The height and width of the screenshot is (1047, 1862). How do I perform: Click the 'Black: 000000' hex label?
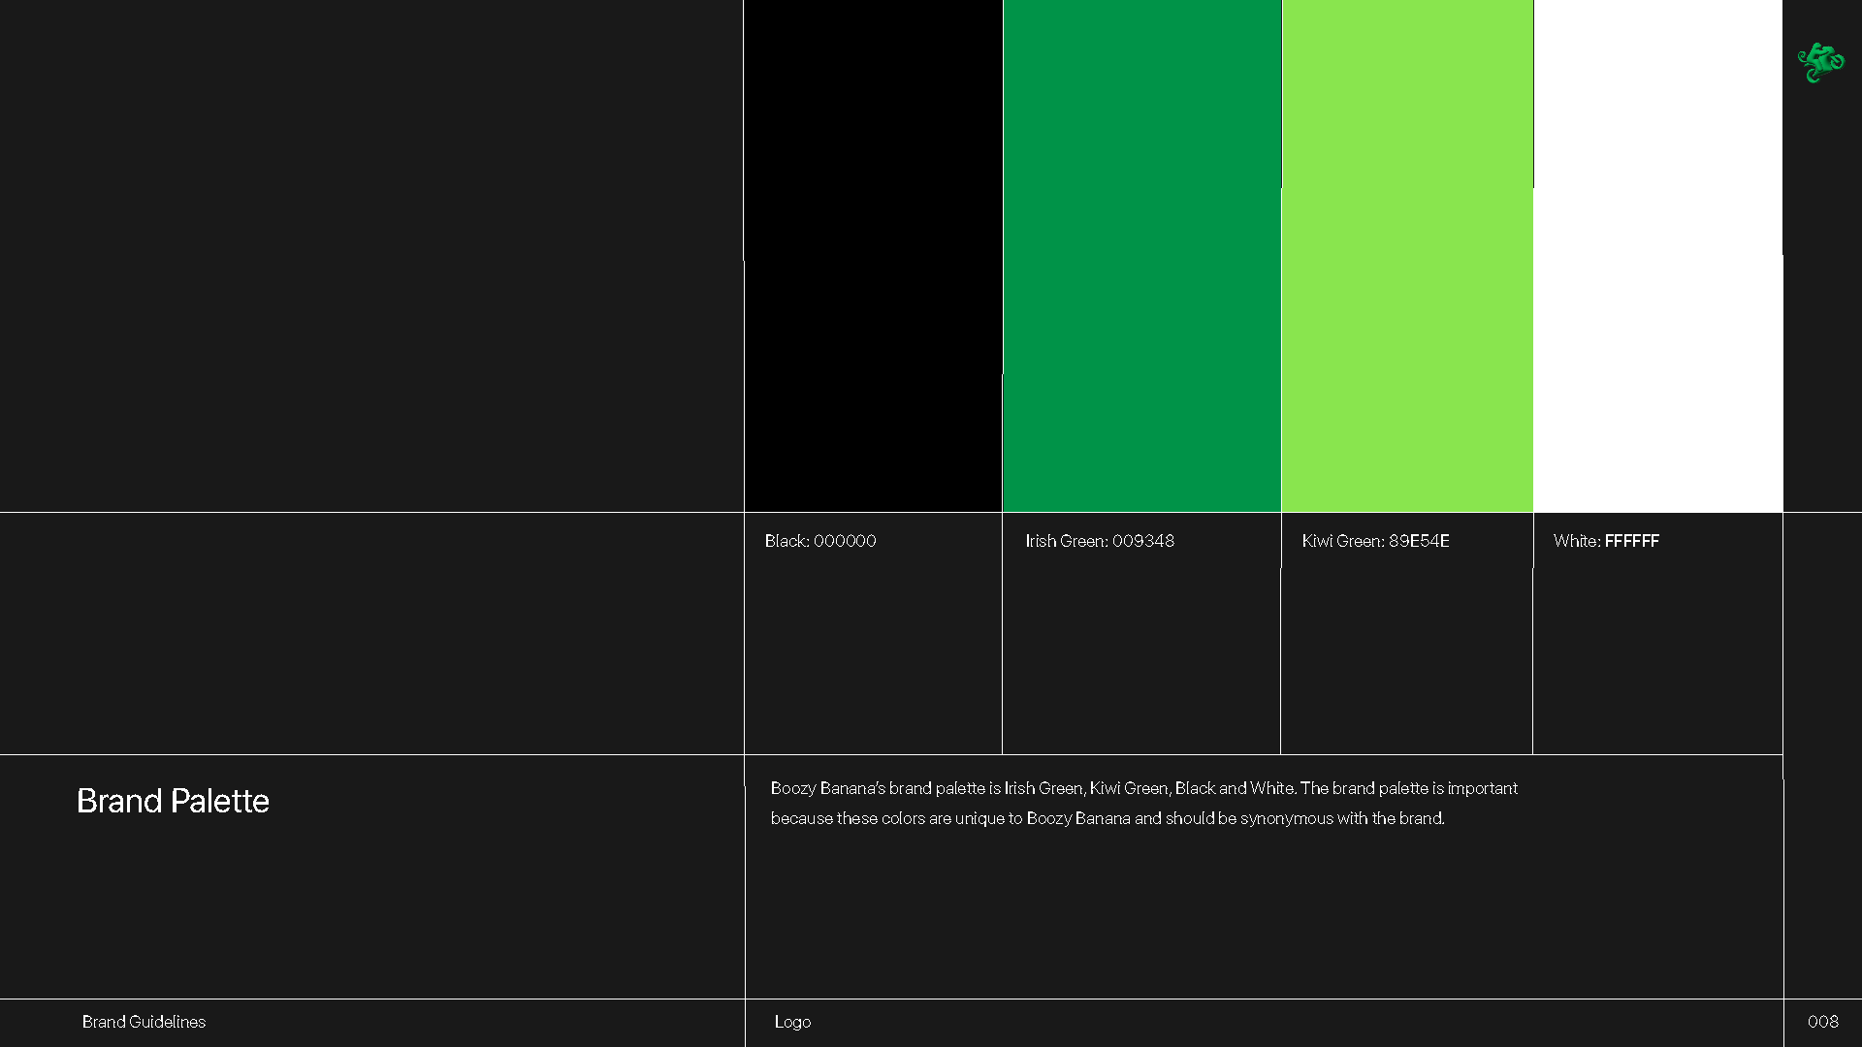(x=820, y=541)
